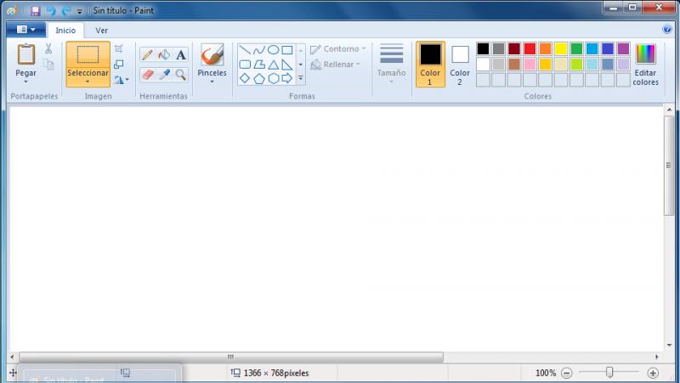Click the Crop icon in Imagen group
This screenshot has width=680, height=383.
tap(119, 48)
